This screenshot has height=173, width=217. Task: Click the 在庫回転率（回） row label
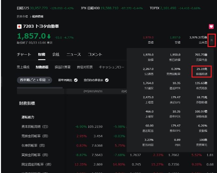33,146
